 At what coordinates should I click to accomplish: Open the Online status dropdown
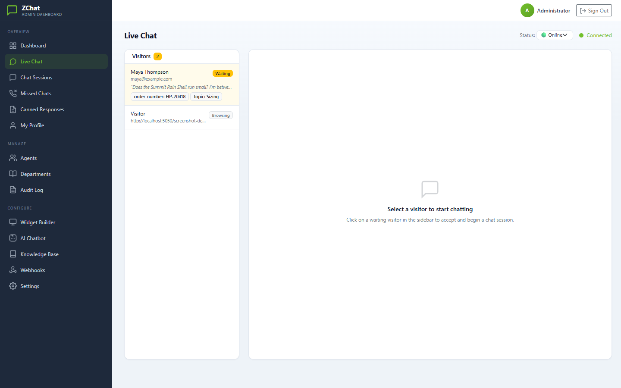[x=555, y=35]
